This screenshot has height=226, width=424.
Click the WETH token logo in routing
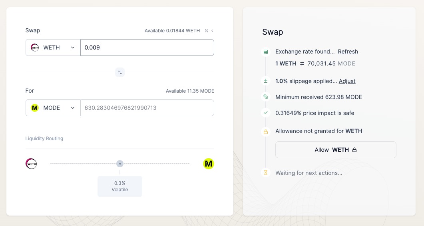[31, 164]
